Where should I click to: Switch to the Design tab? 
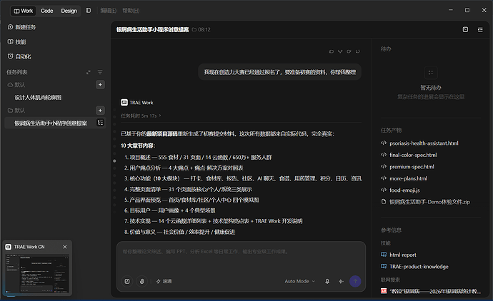(69, 11)
